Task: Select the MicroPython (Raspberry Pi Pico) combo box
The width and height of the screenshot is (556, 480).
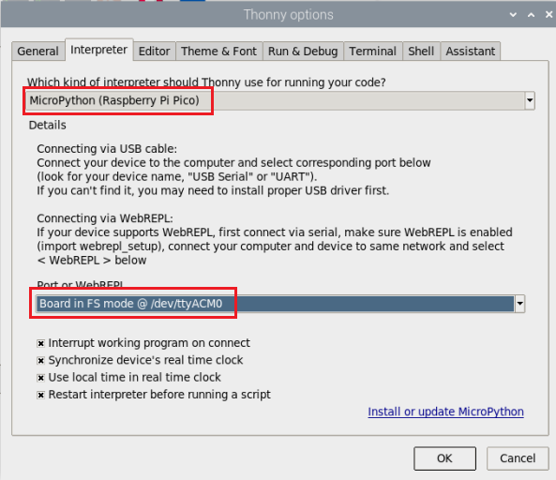Action: tap(280, 100)
